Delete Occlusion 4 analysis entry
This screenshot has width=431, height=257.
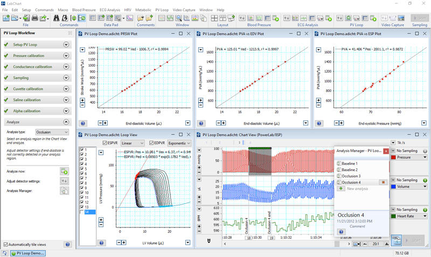pos(383,182)
